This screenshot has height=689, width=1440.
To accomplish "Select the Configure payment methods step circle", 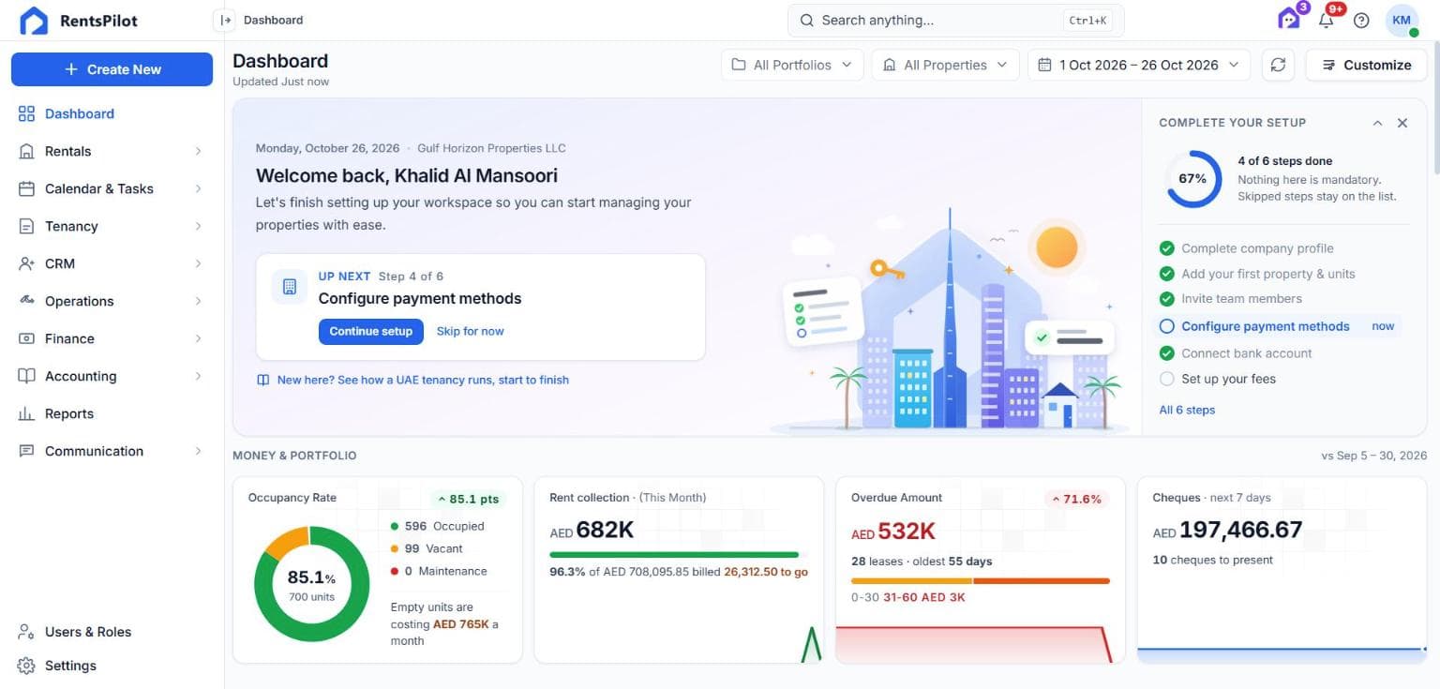I will 1167,326.
